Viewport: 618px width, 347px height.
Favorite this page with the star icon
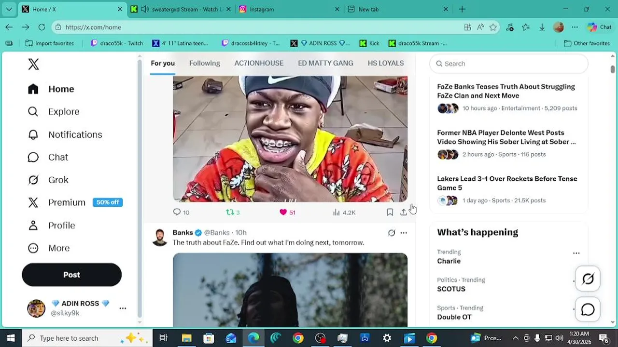(493, 27)
